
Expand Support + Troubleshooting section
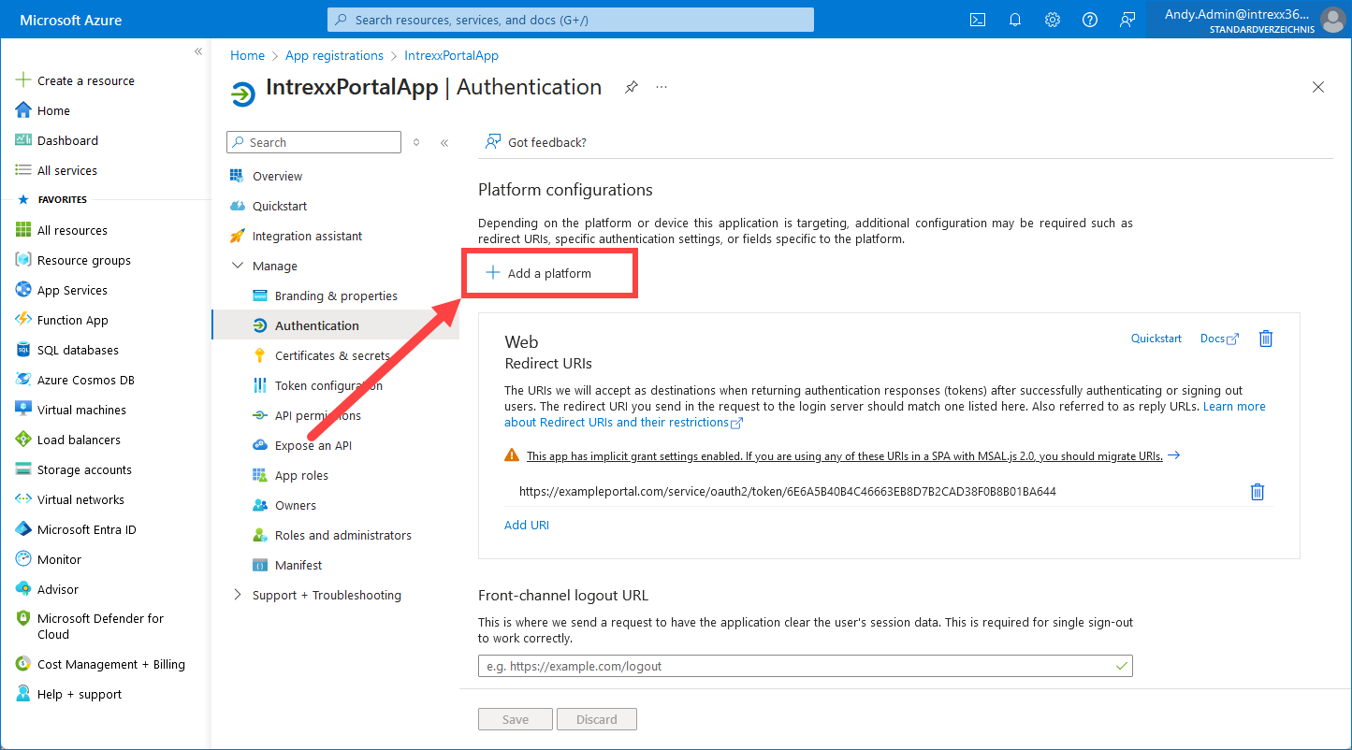237,595
